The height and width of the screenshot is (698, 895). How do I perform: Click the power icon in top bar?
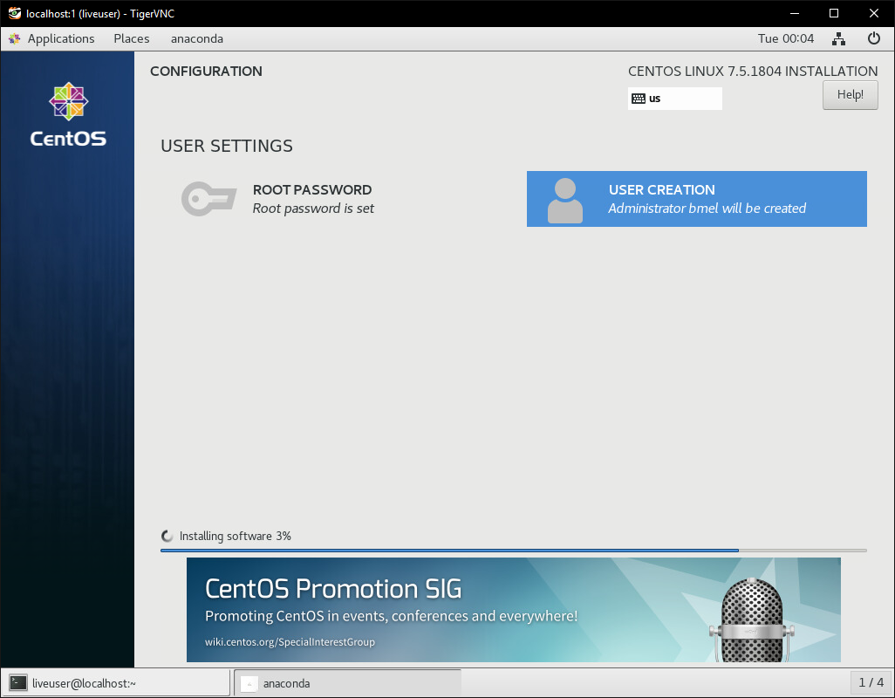873,38
